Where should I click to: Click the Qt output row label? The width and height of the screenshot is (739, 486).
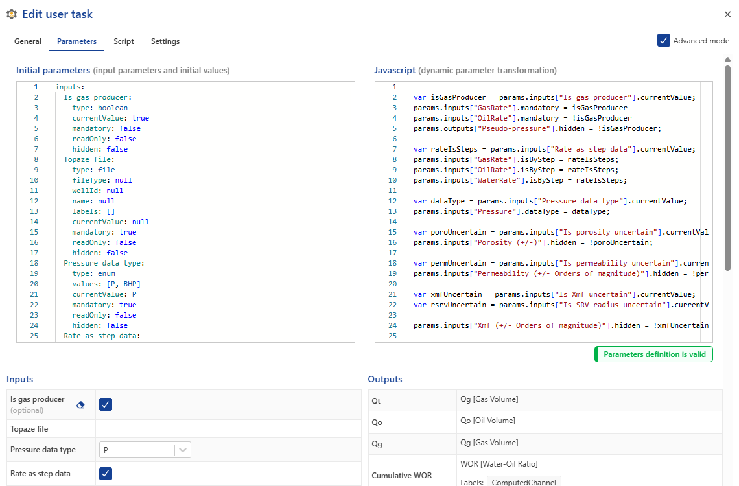(376, 401)
